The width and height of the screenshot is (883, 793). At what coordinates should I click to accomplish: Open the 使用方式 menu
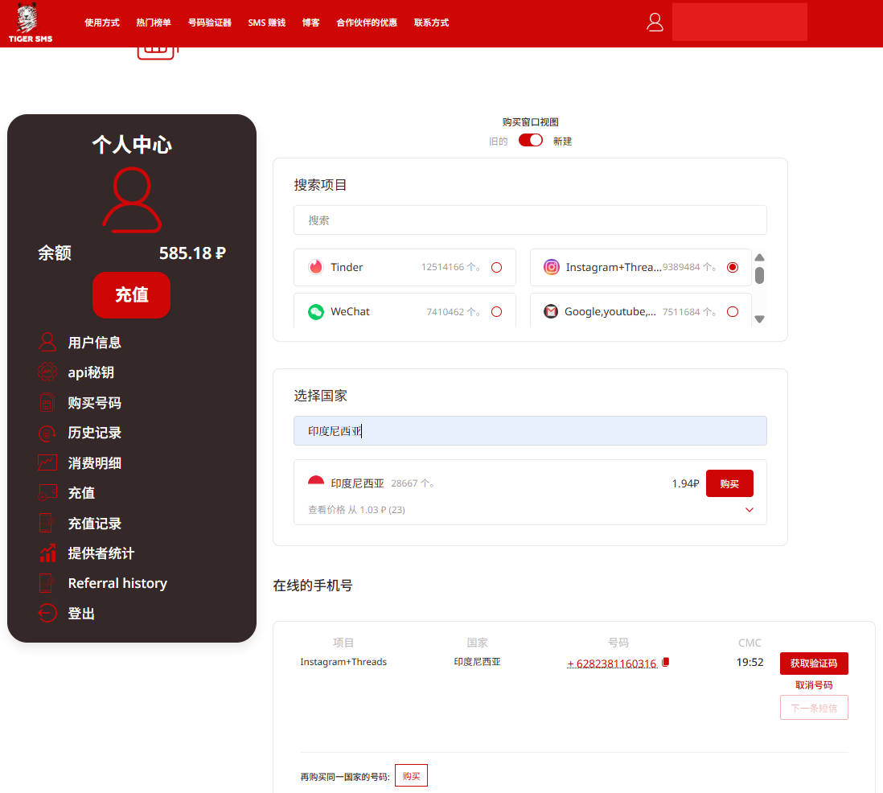pos(102,23)
